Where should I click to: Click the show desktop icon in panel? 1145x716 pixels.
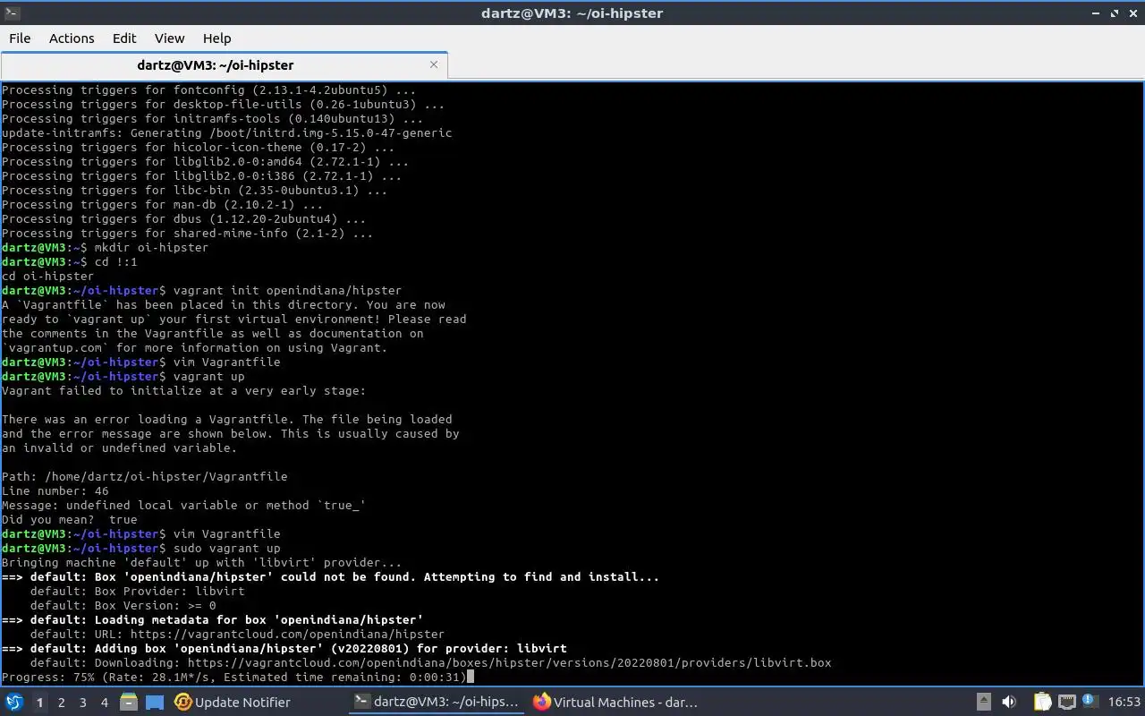154,703
